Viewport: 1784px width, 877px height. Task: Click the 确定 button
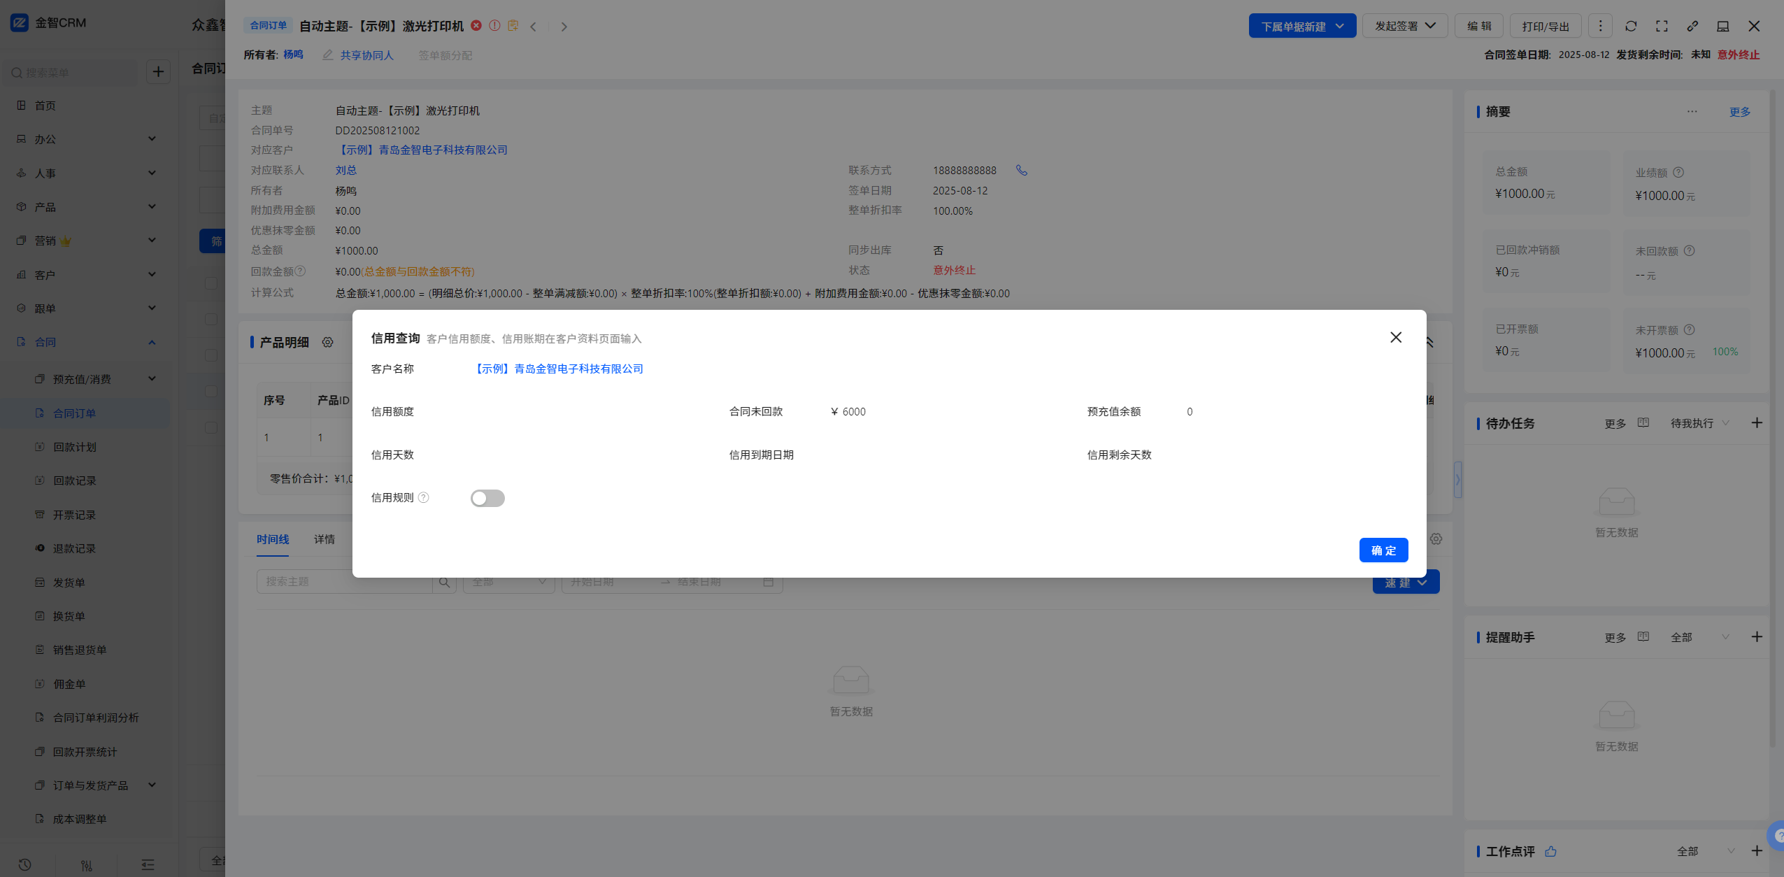pyautogui.click(x=1383, y=550)
